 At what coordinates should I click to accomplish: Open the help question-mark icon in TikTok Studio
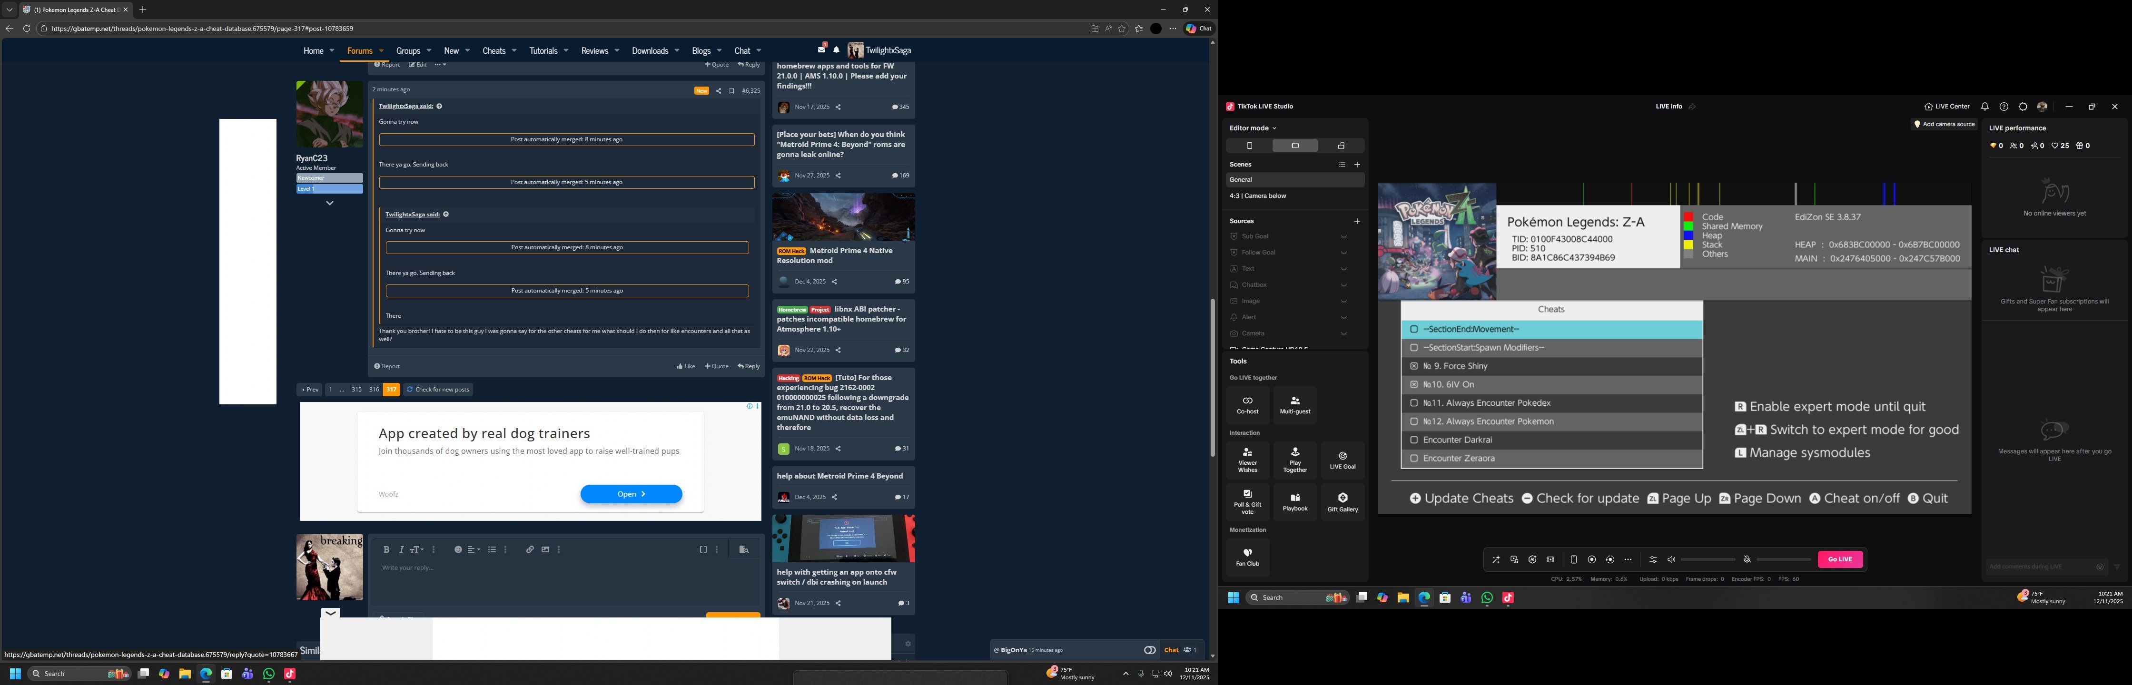2004,107
